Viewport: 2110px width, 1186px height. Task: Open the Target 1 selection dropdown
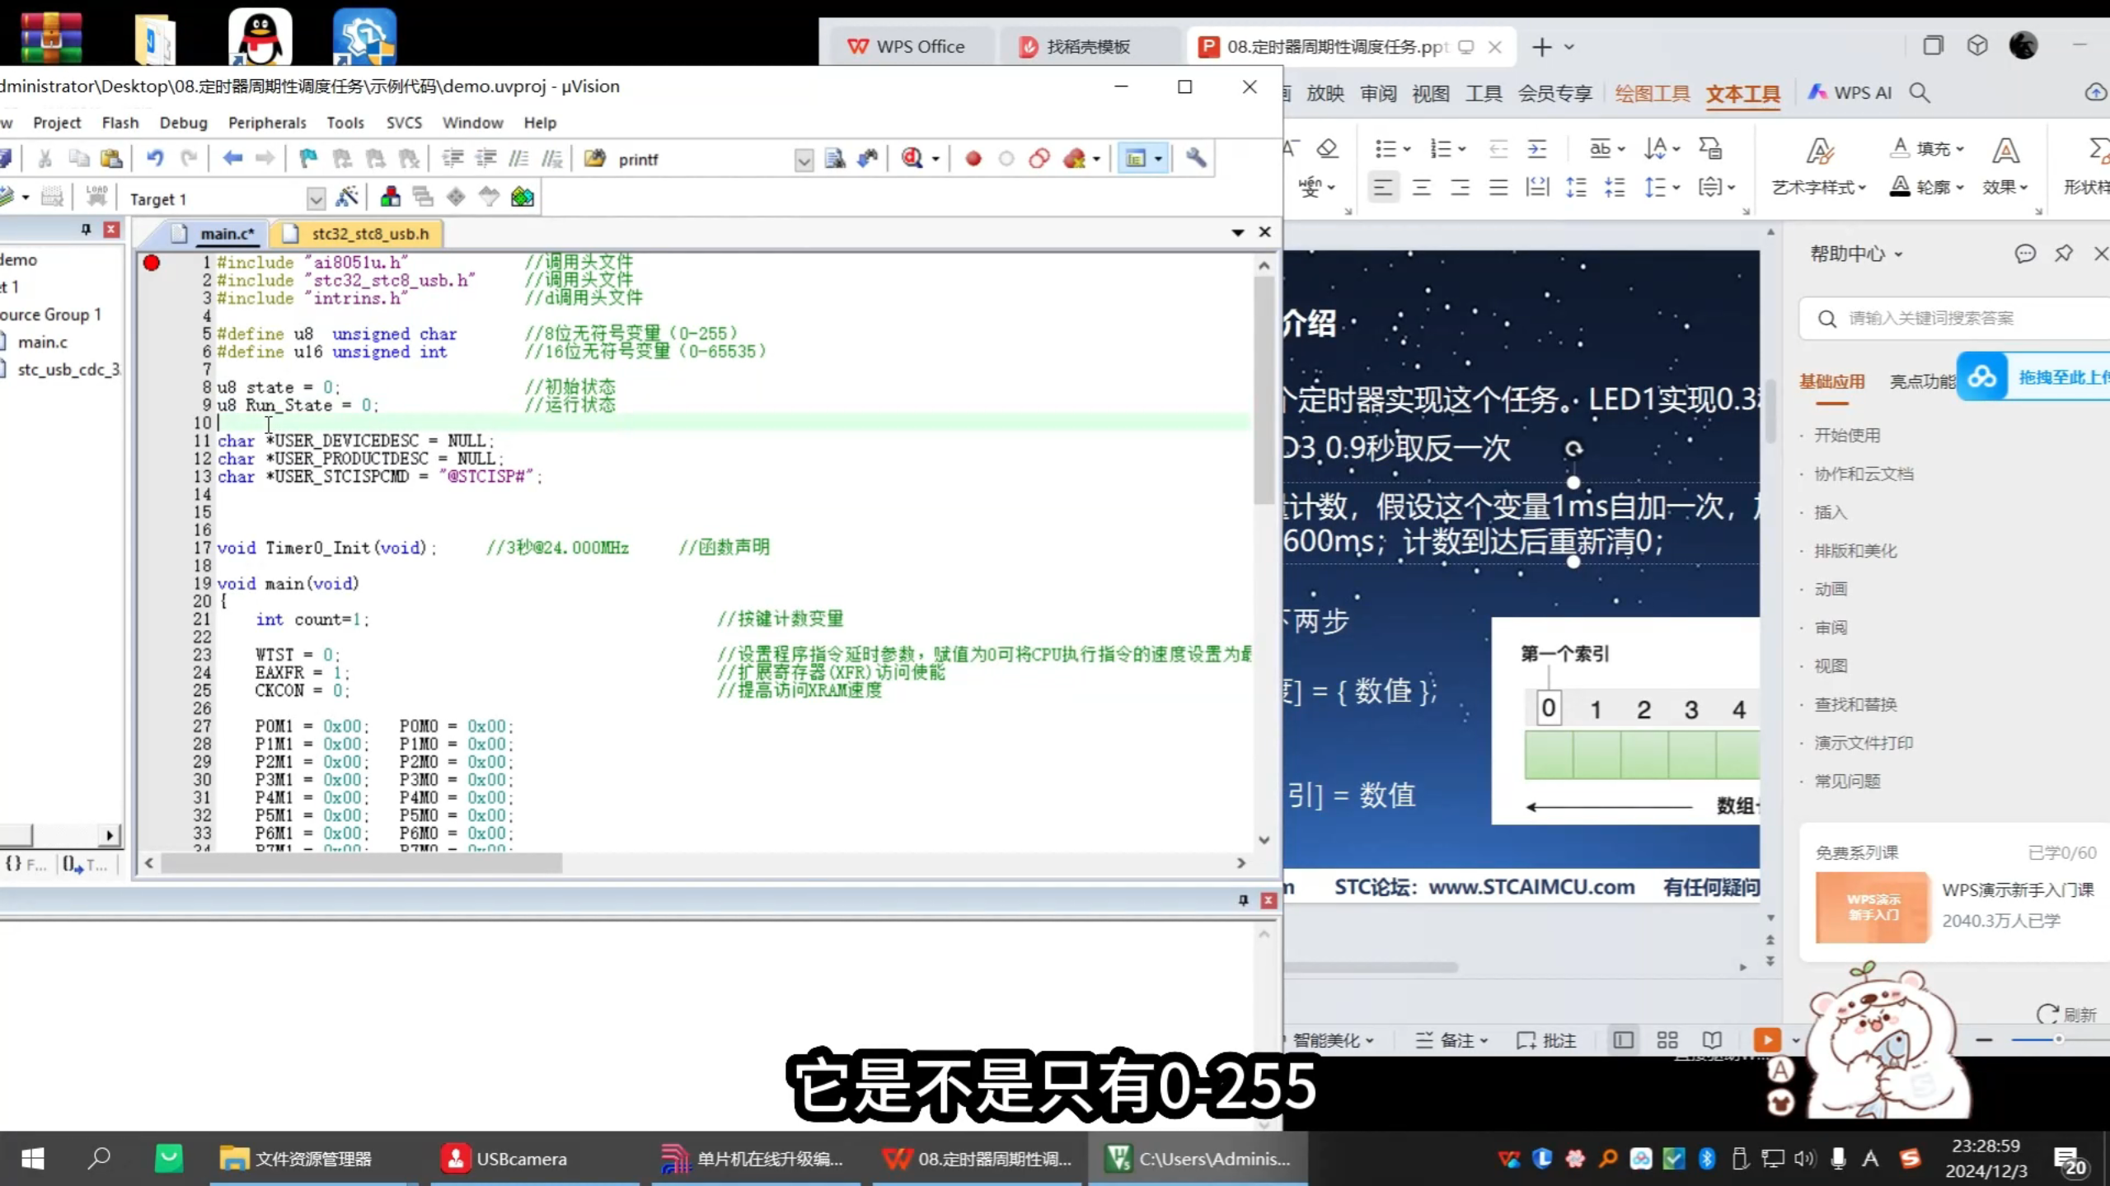(316, 198)
